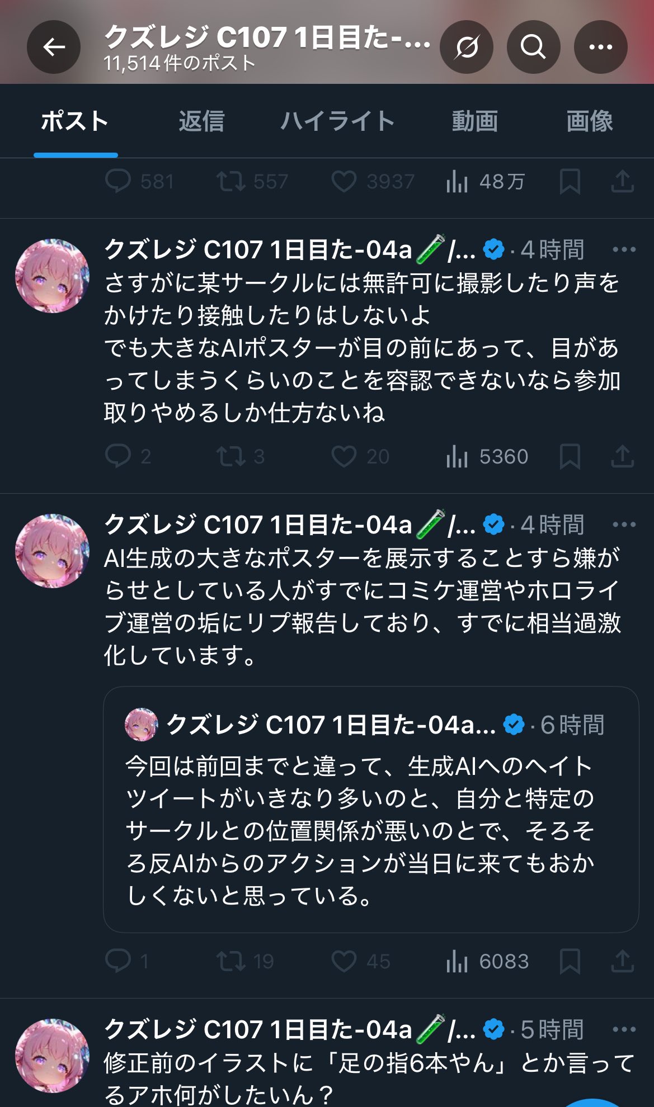
Task: Open header three-dot more options
Action: click(x=600, y=47)
